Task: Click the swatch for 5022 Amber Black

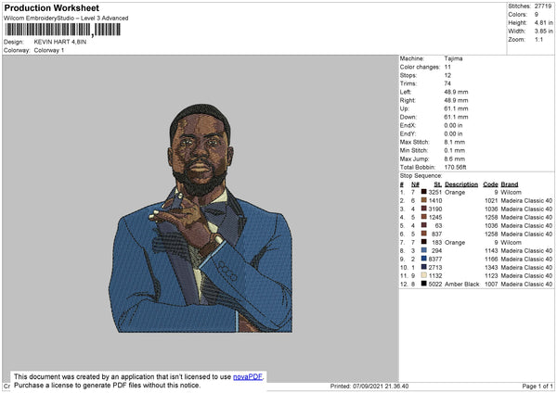Action: tap(424, 284)
